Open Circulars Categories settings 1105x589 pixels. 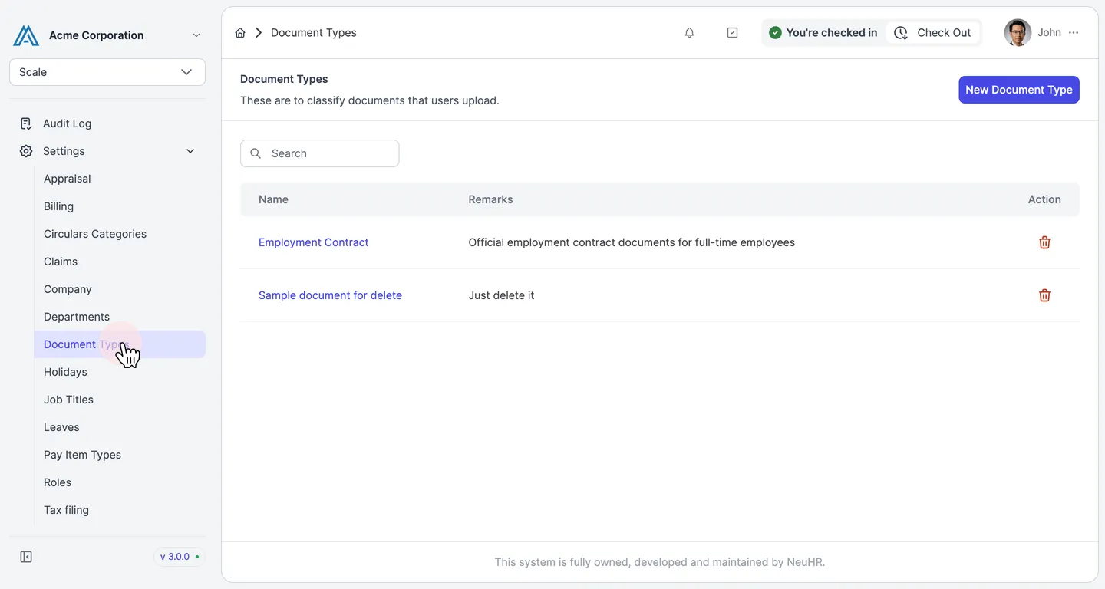95,234
